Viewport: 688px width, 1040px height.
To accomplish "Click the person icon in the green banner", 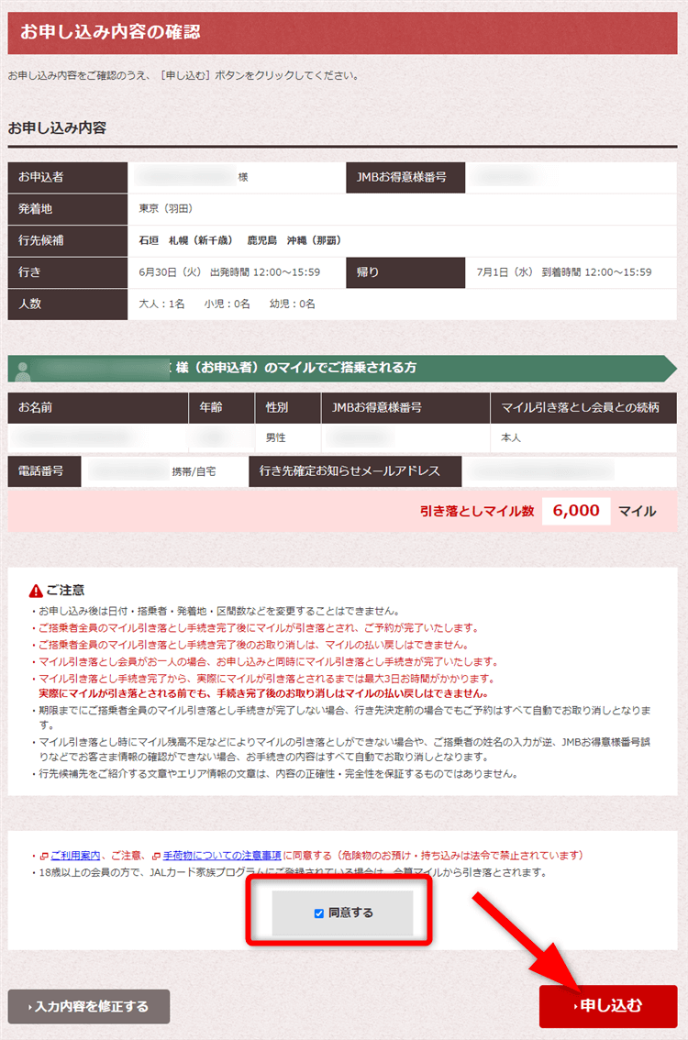I will [23, 369].
